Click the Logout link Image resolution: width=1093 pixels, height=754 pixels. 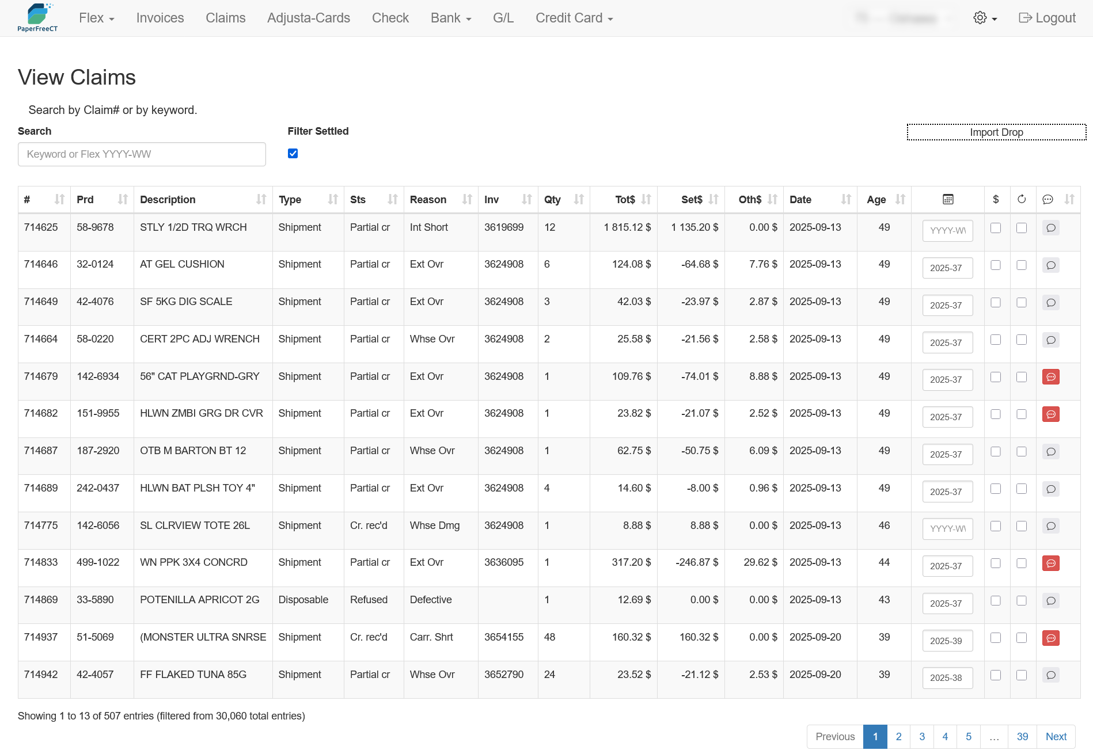(1046, 18)
